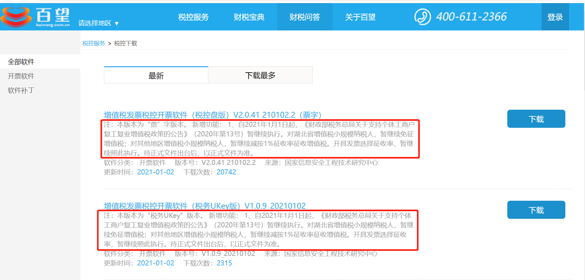Click the 登录 login button
585x280 pixels.
coord(555,17)
